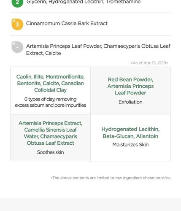Click Glycerin, Hydrogenated Lecithin ingredient line
181x211 pixels.
(84, 2)
